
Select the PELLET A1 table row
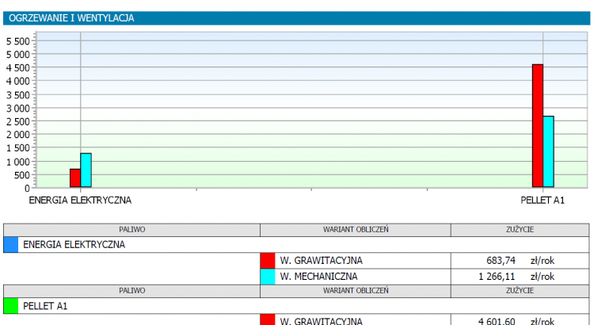tap(296, 306)
